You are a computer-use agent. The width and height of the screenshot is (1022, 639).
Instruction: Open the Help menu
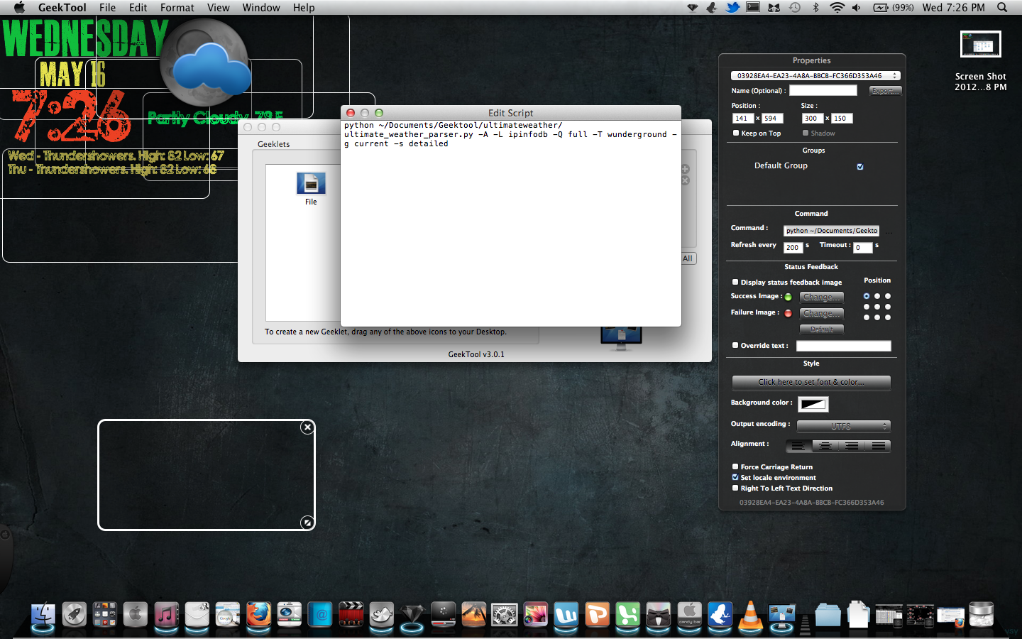(304, 8)
